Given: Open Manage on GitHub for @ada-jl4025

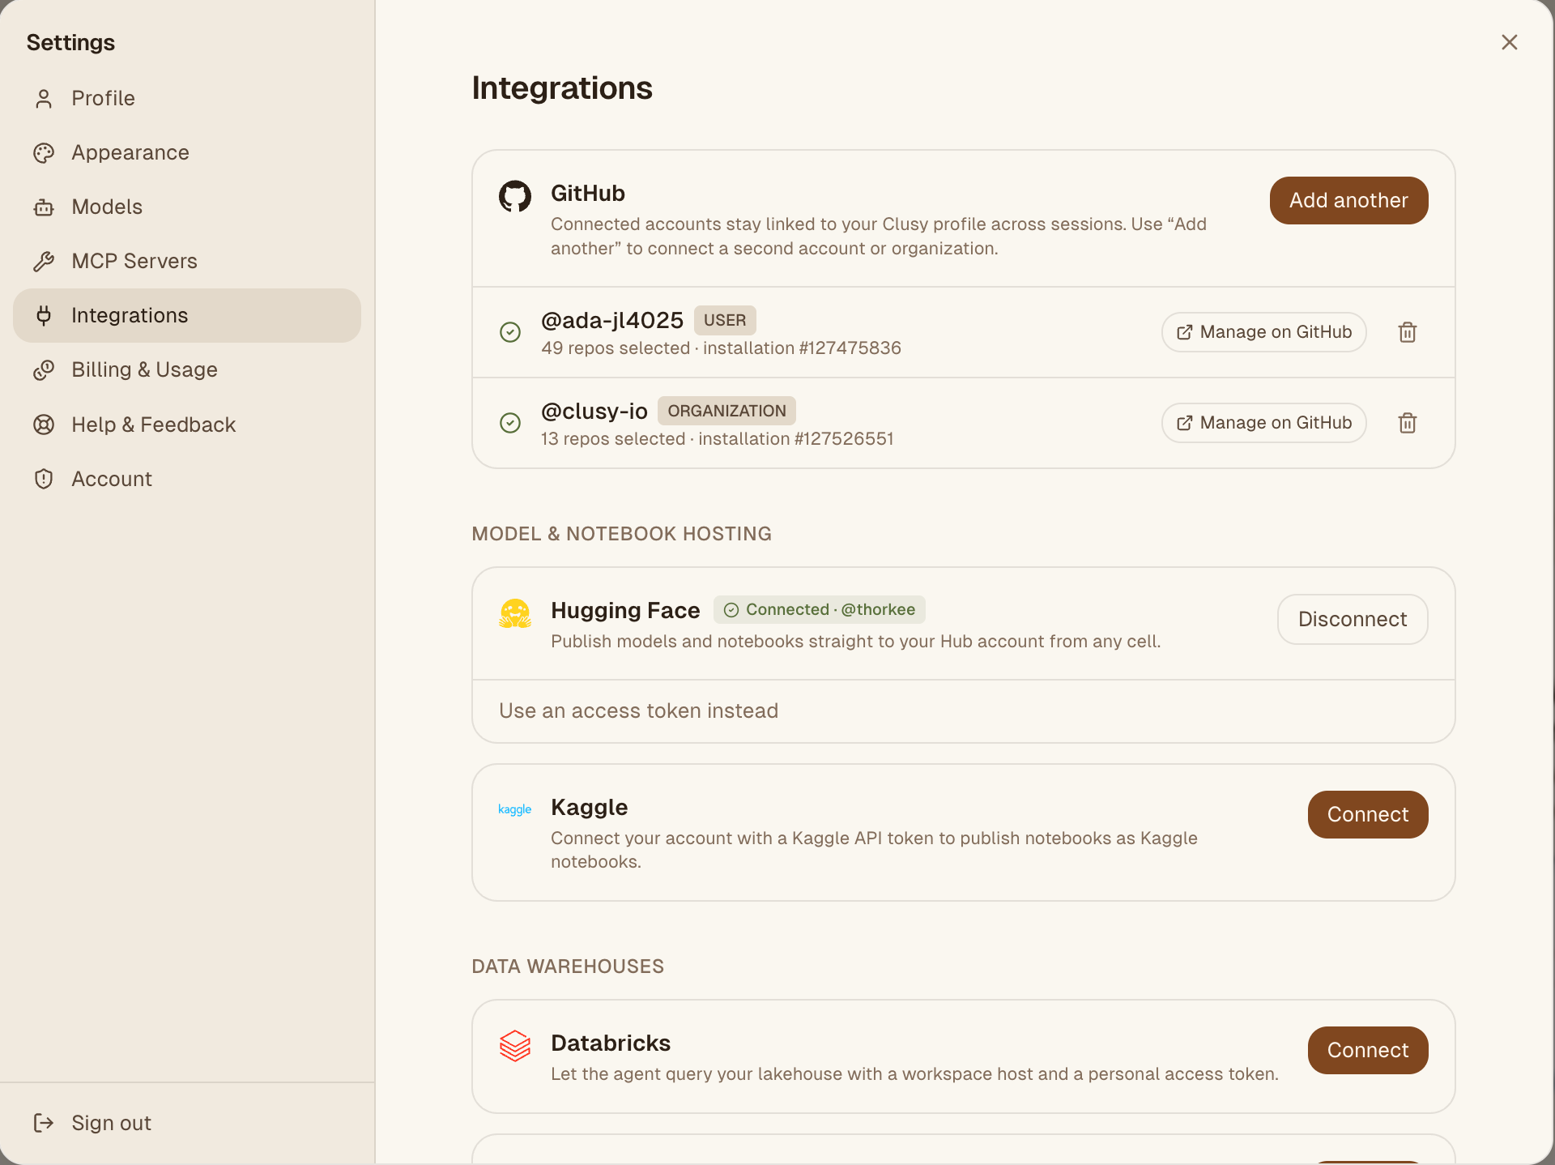Looking at the screenshot, I should coord(1263,332).
